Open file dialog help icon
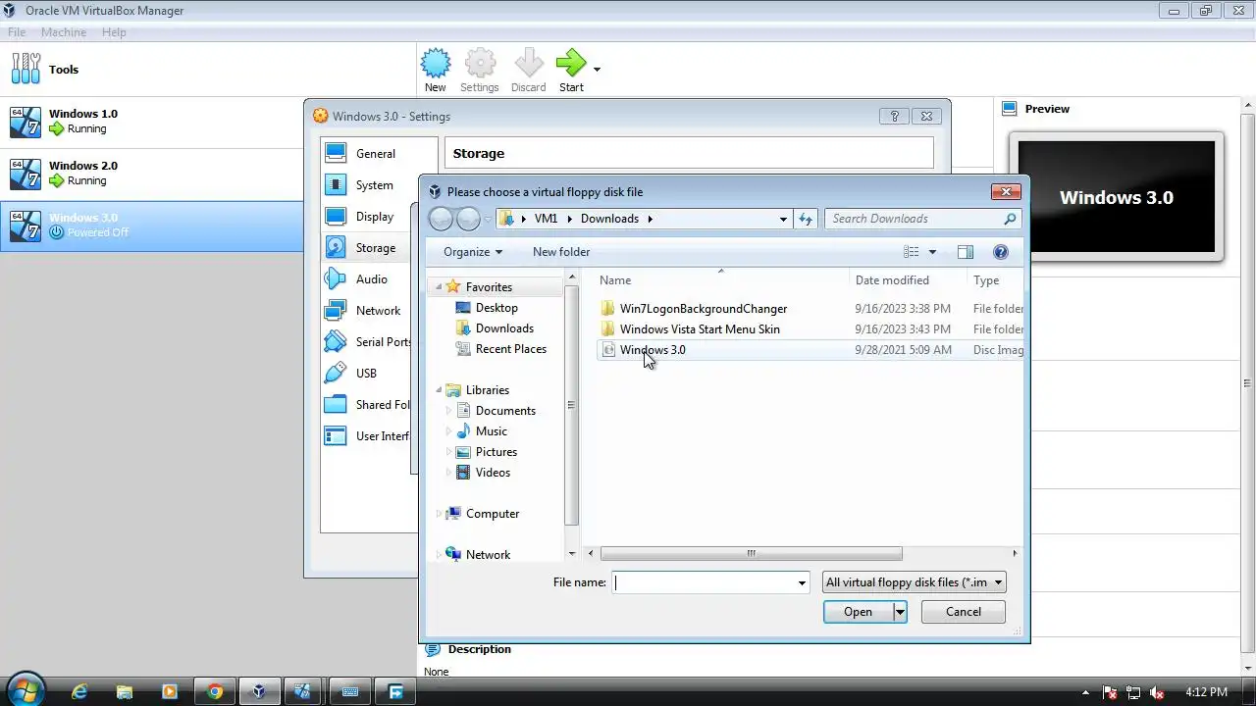The width and height of the screenshot is (1256, 706). pyautogui.click(x=1001, y=252)
